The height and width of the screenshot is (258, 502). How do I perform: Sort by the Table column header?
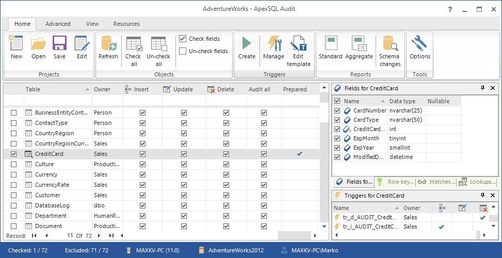pyautogui.click(x=58, y=89)
